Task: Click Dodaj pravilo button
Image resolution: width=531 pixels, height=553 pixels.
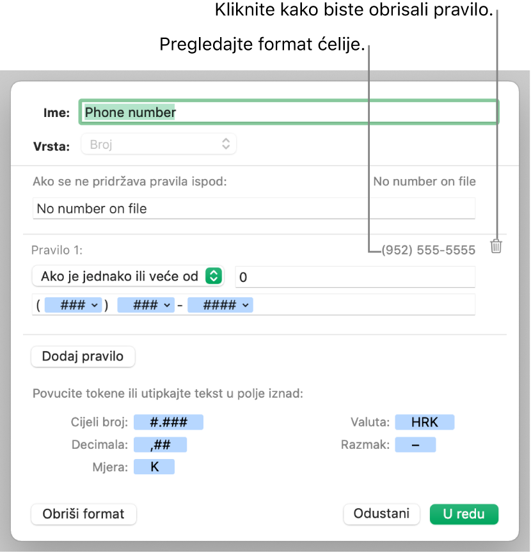Action: click(x=83, y=357)
